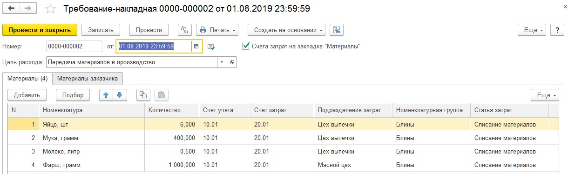This screenshot has width=568, height=174.
Task: Copy selected rows icon
Action: coord(143,95)
